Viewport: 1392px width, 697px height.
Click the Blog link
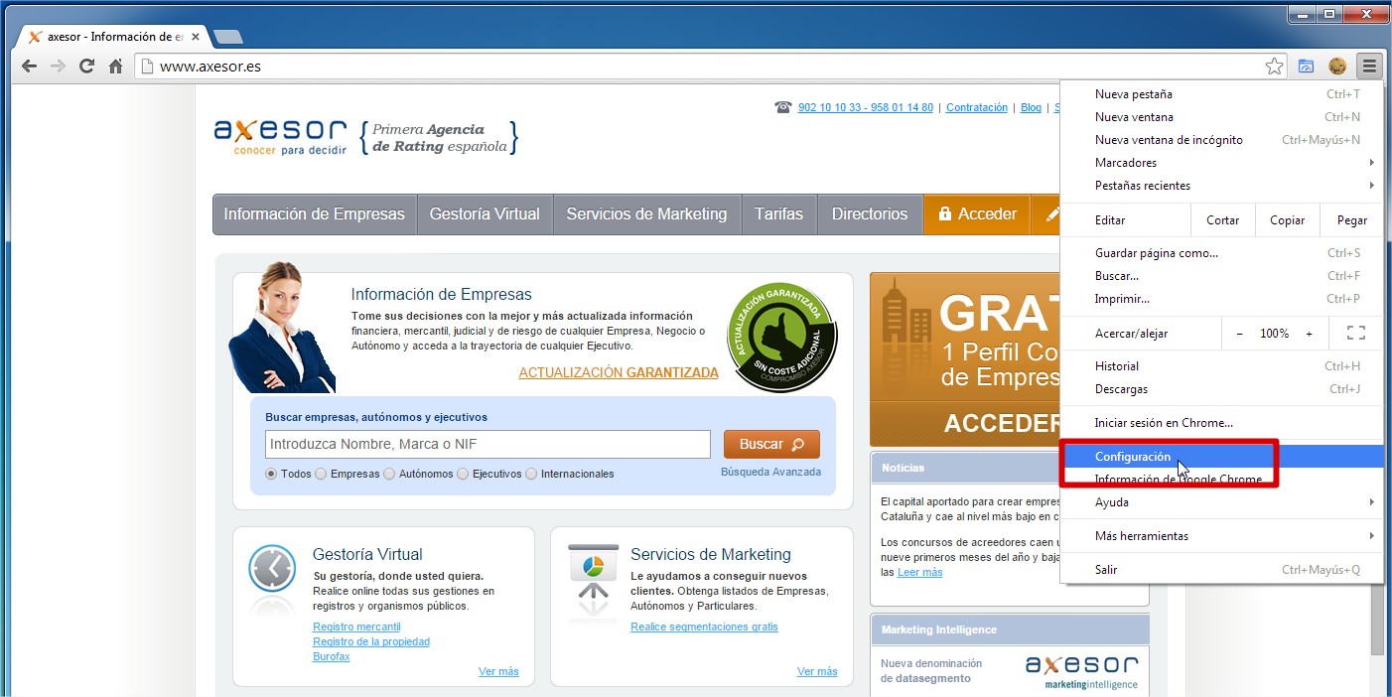(1031, 107)
